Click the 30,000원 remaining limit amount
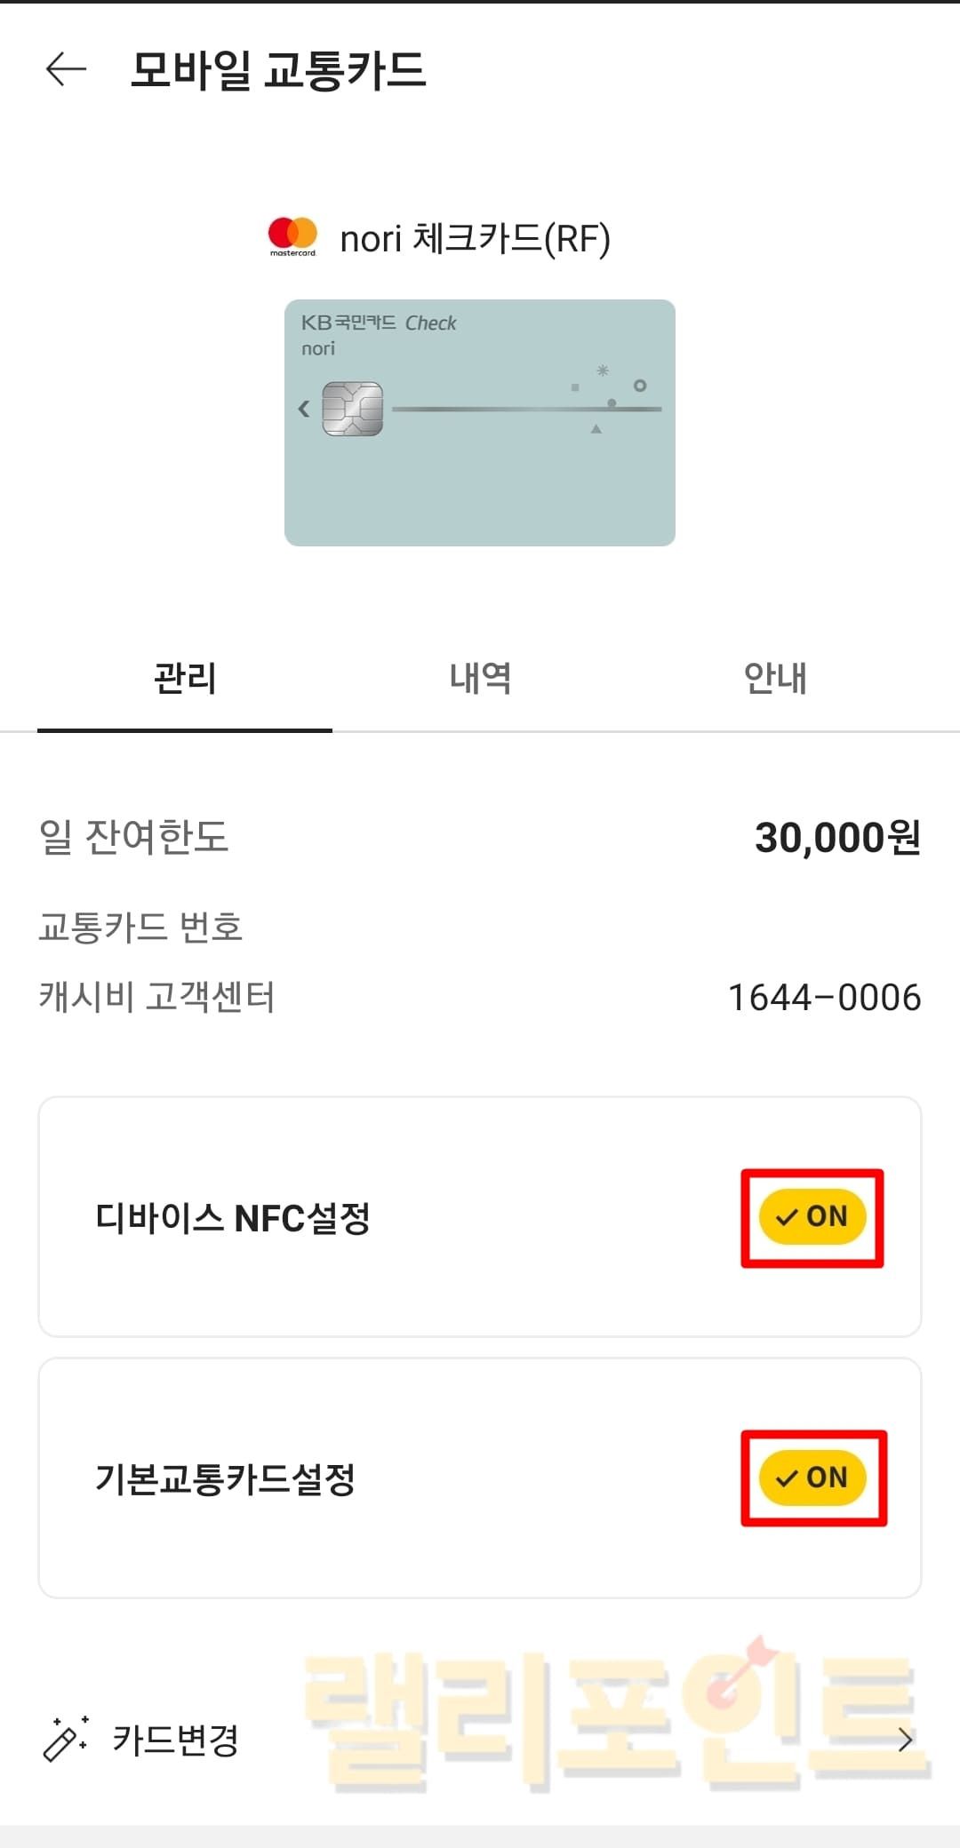 [x=837, y=837]
